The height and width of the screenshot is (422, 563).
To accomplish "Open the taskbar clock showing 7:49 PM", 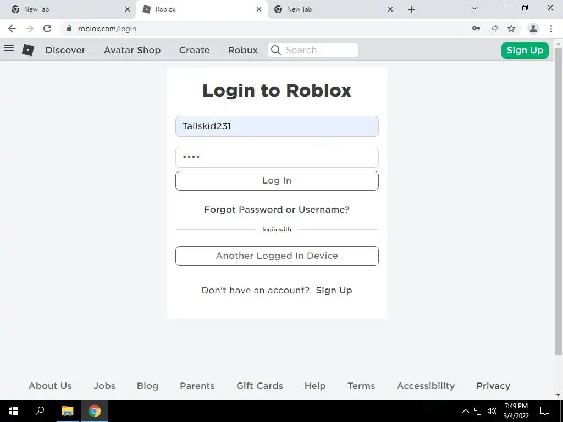I will pyautogui.click(x=516, y=411).
